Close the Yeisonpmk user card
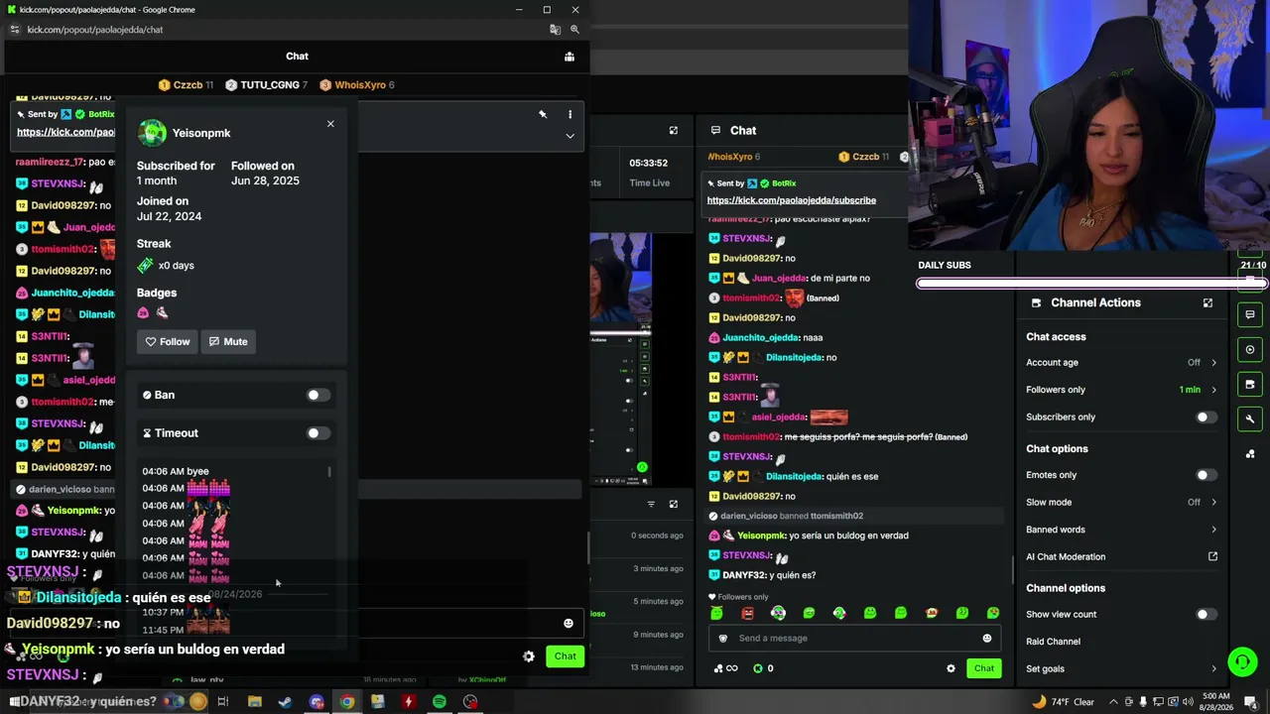This screenshot has height=714, width=1270. click(x=330, y=124)
